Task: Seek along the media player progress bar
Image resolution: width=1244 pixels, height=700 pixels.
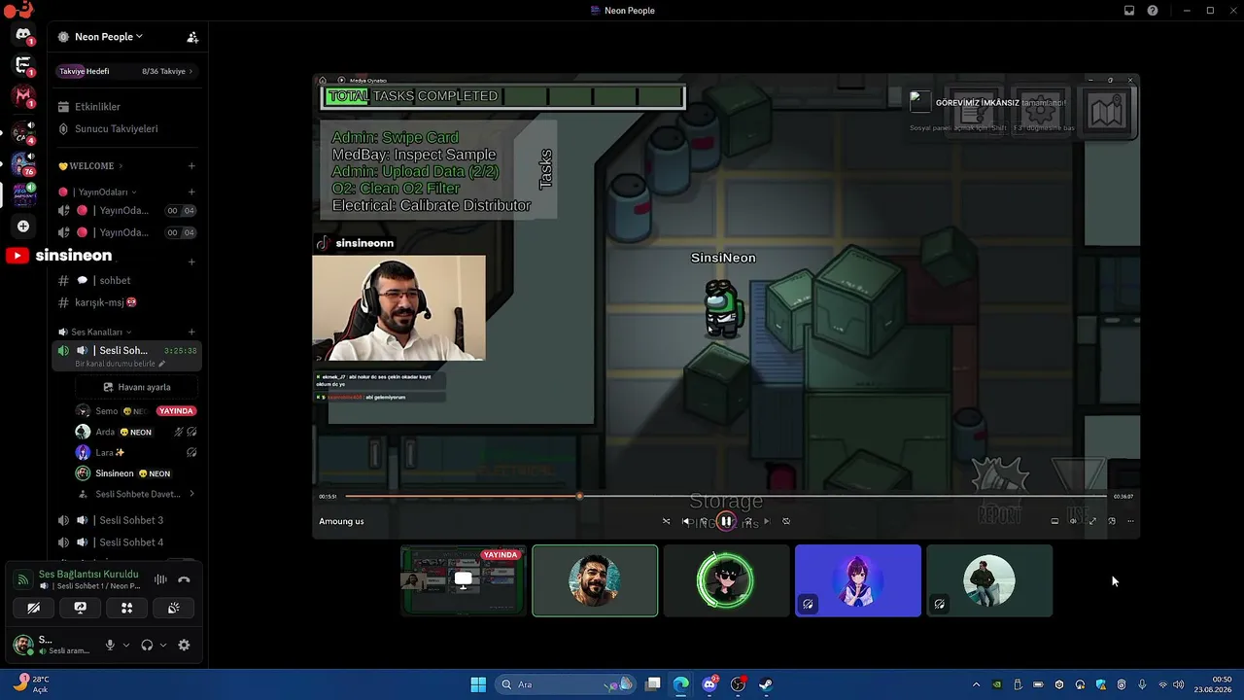Action: [726, 497]
